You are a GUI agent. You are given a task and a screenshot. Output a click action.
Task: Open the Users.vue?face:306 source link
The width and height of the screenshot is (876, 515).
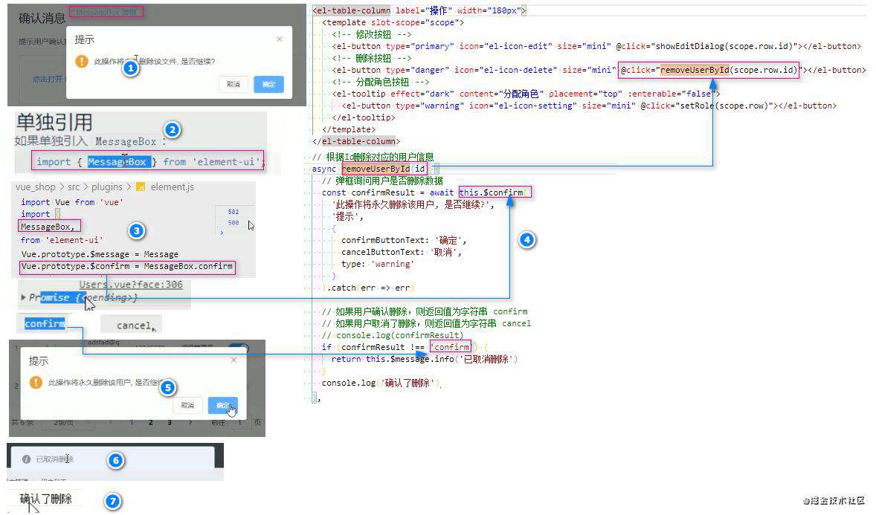click(131, 285)
